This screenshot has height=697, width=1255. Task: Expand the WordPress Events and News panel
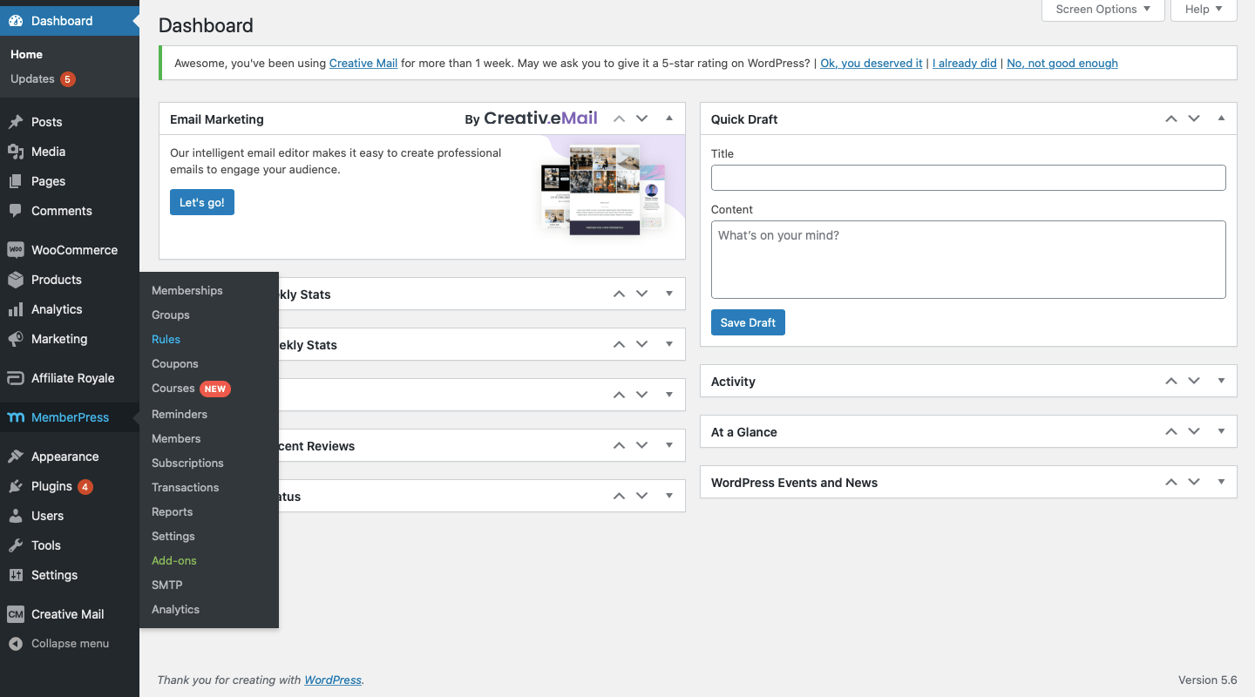pos(1221,483)
